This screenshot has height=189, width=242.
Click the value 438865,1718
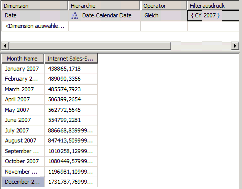coord(71,69)
